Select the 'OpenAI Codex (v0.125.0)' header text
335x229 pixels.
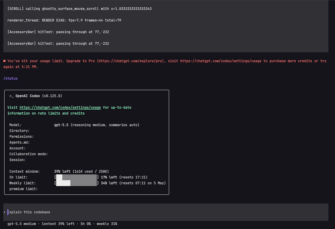pyautogui.click(x=39, y=96)
